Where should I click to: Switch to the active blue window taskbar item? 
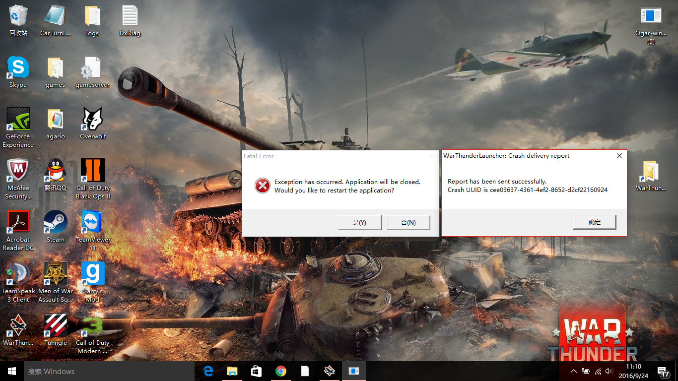coord(353,371)
